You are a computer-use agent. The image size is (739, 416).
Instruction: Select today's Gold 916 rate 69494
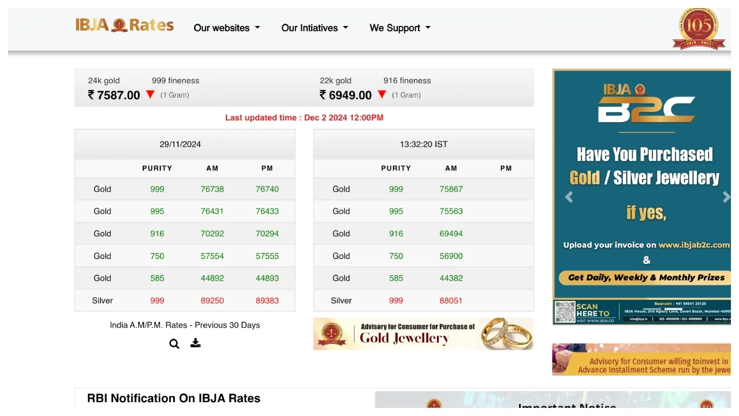coord(451,234)
